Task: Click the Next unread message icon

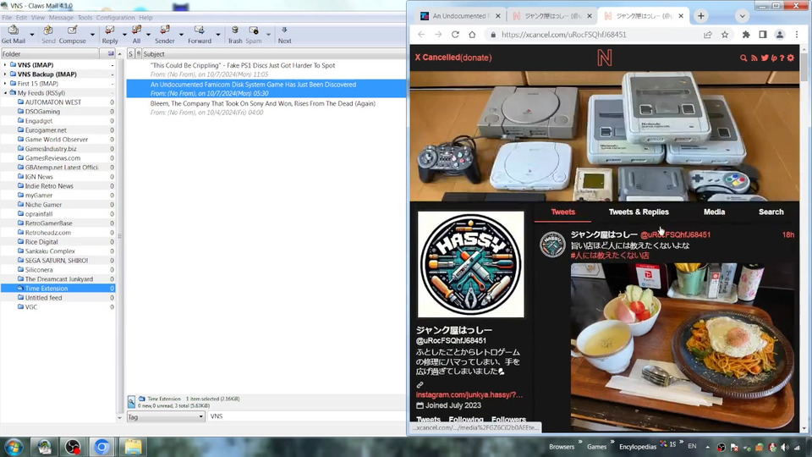Action: point(284,34)
